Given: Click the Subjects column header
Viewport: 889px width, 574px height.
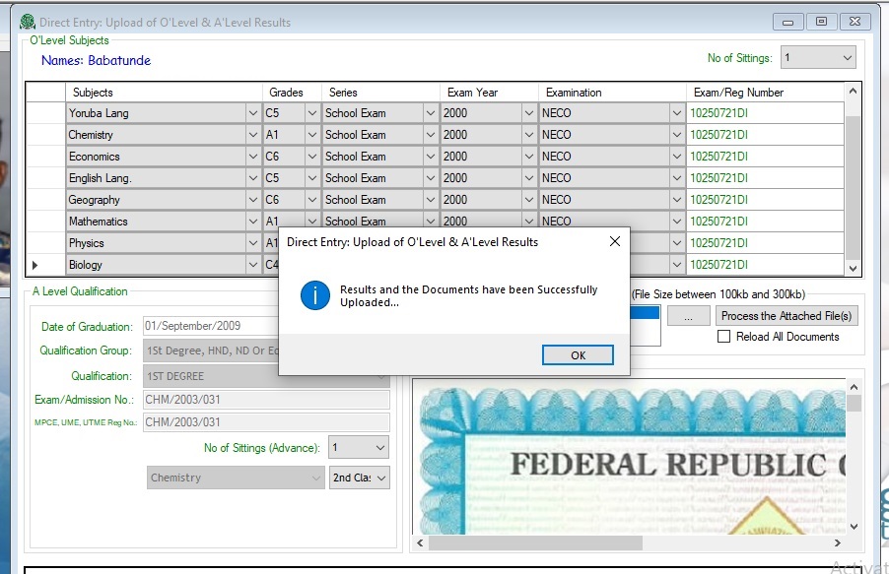Looking at the screenshot, I should pos(164,93).
